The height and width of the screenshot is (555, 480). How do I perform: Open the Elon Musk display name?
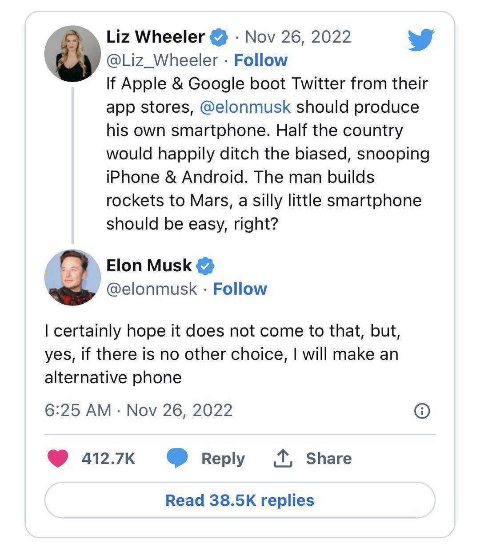[x=149, y=266]
